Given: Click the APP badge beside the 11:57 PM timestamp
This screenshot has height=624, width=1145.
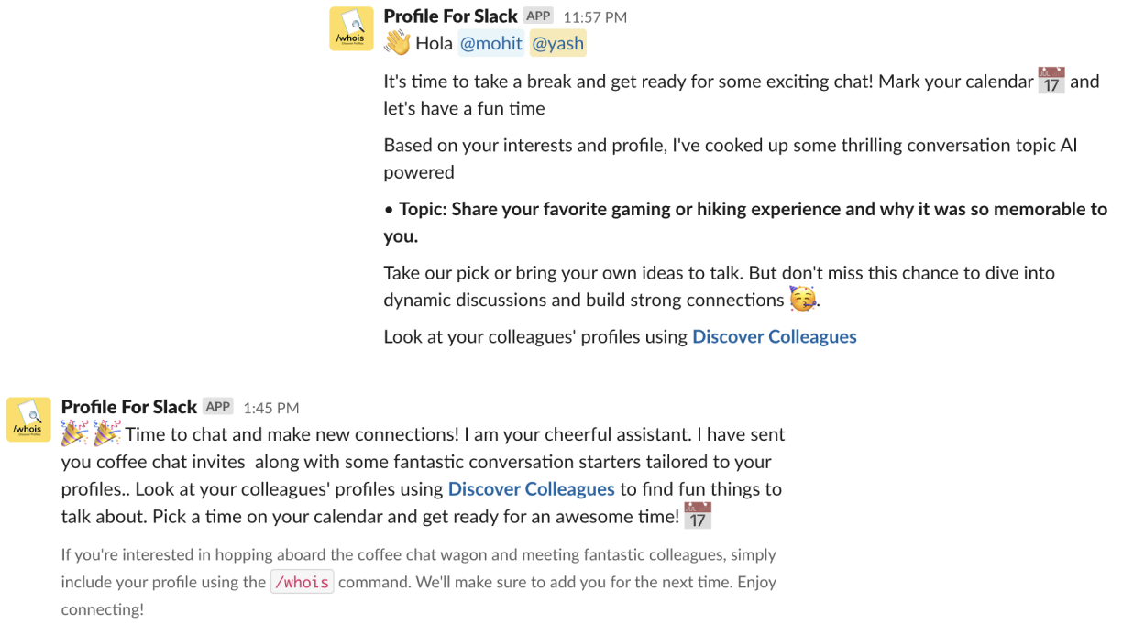Looking at the screenshot, I should point(538,16).
